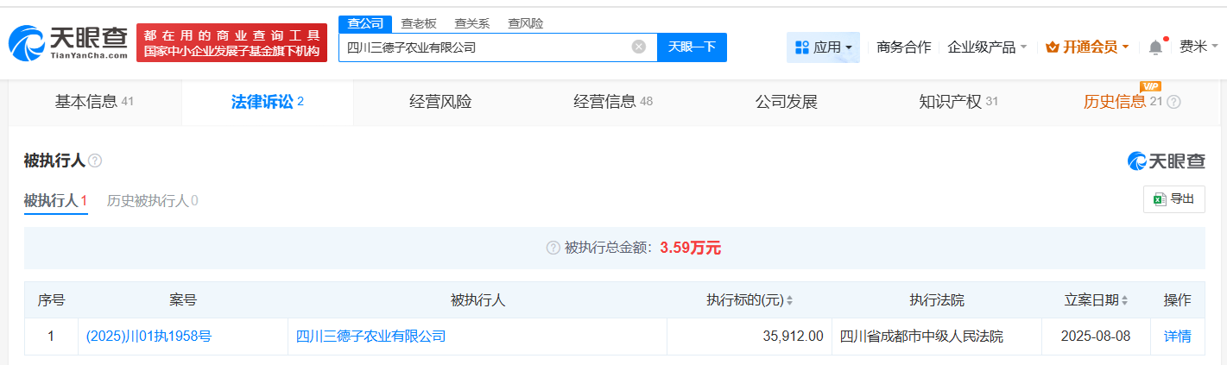This screenshot has height=365, width=1227.
Task: Click the help icon beside 历史信息 tab
Action: pyautogui.click(x=1173, y=102)
